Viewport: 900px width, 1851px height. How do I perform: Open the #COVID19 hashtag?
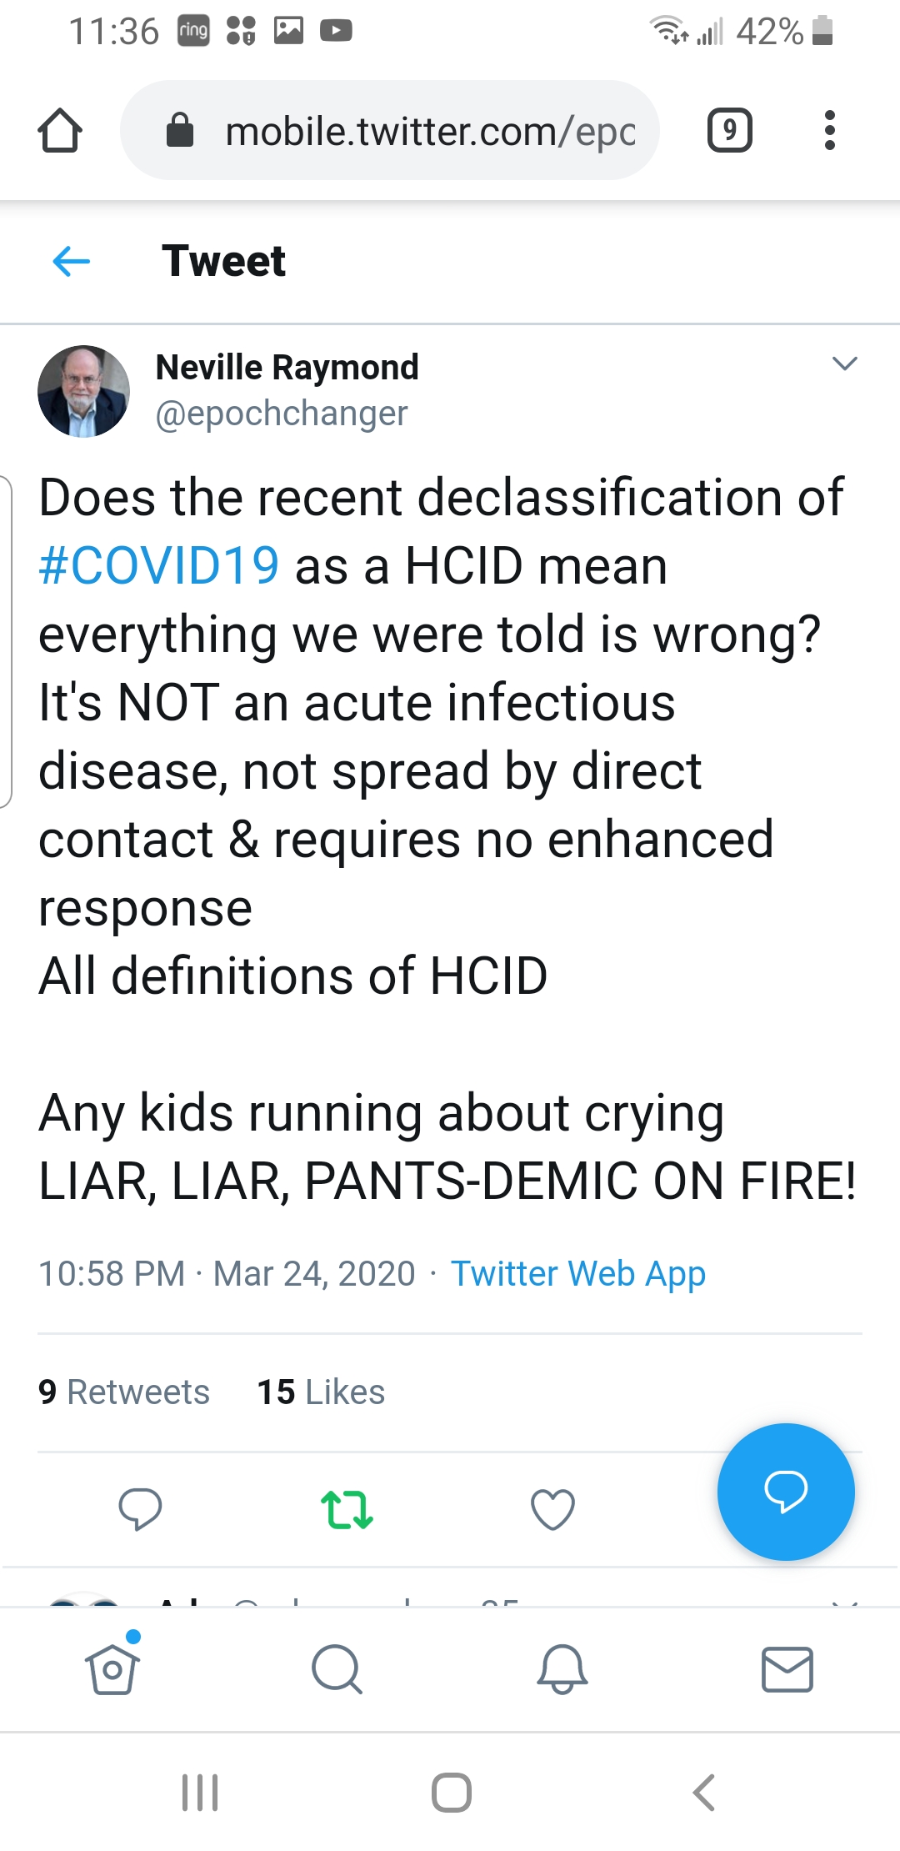click(x=159, y=566)
